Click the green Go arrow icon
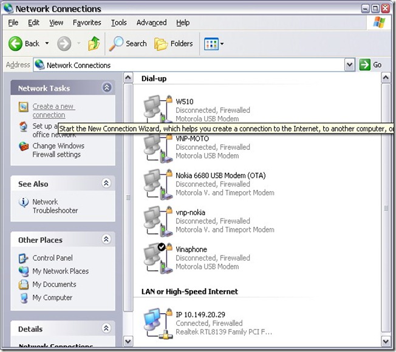 (x=364, y=65)
